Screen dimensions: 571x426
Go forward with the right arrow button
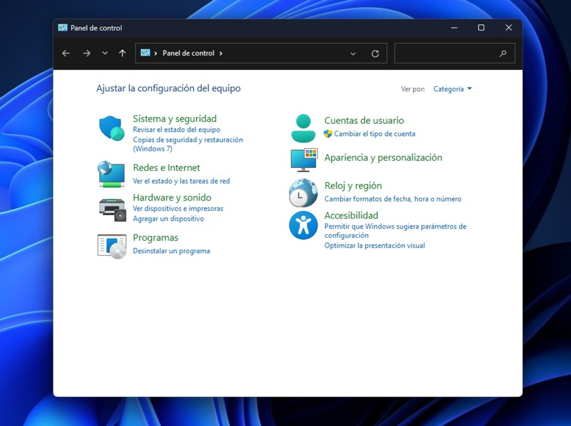pos(86,53)
